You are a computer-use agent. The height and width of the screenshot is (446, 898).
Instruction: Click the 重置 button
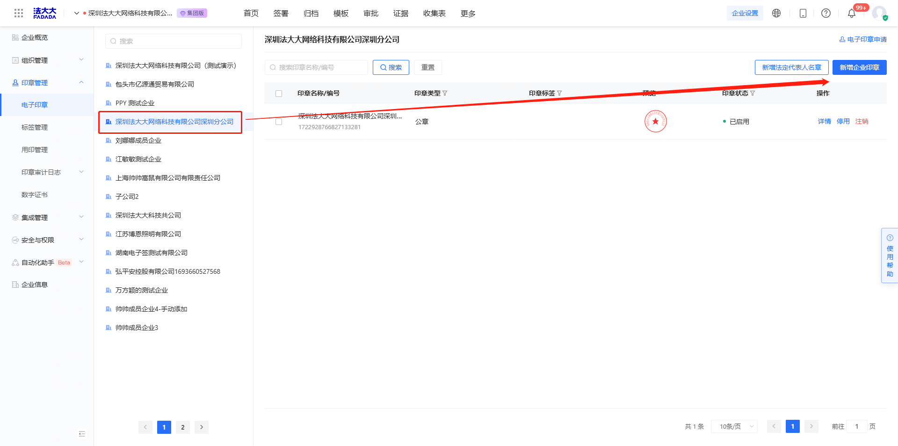click(428, 67)
